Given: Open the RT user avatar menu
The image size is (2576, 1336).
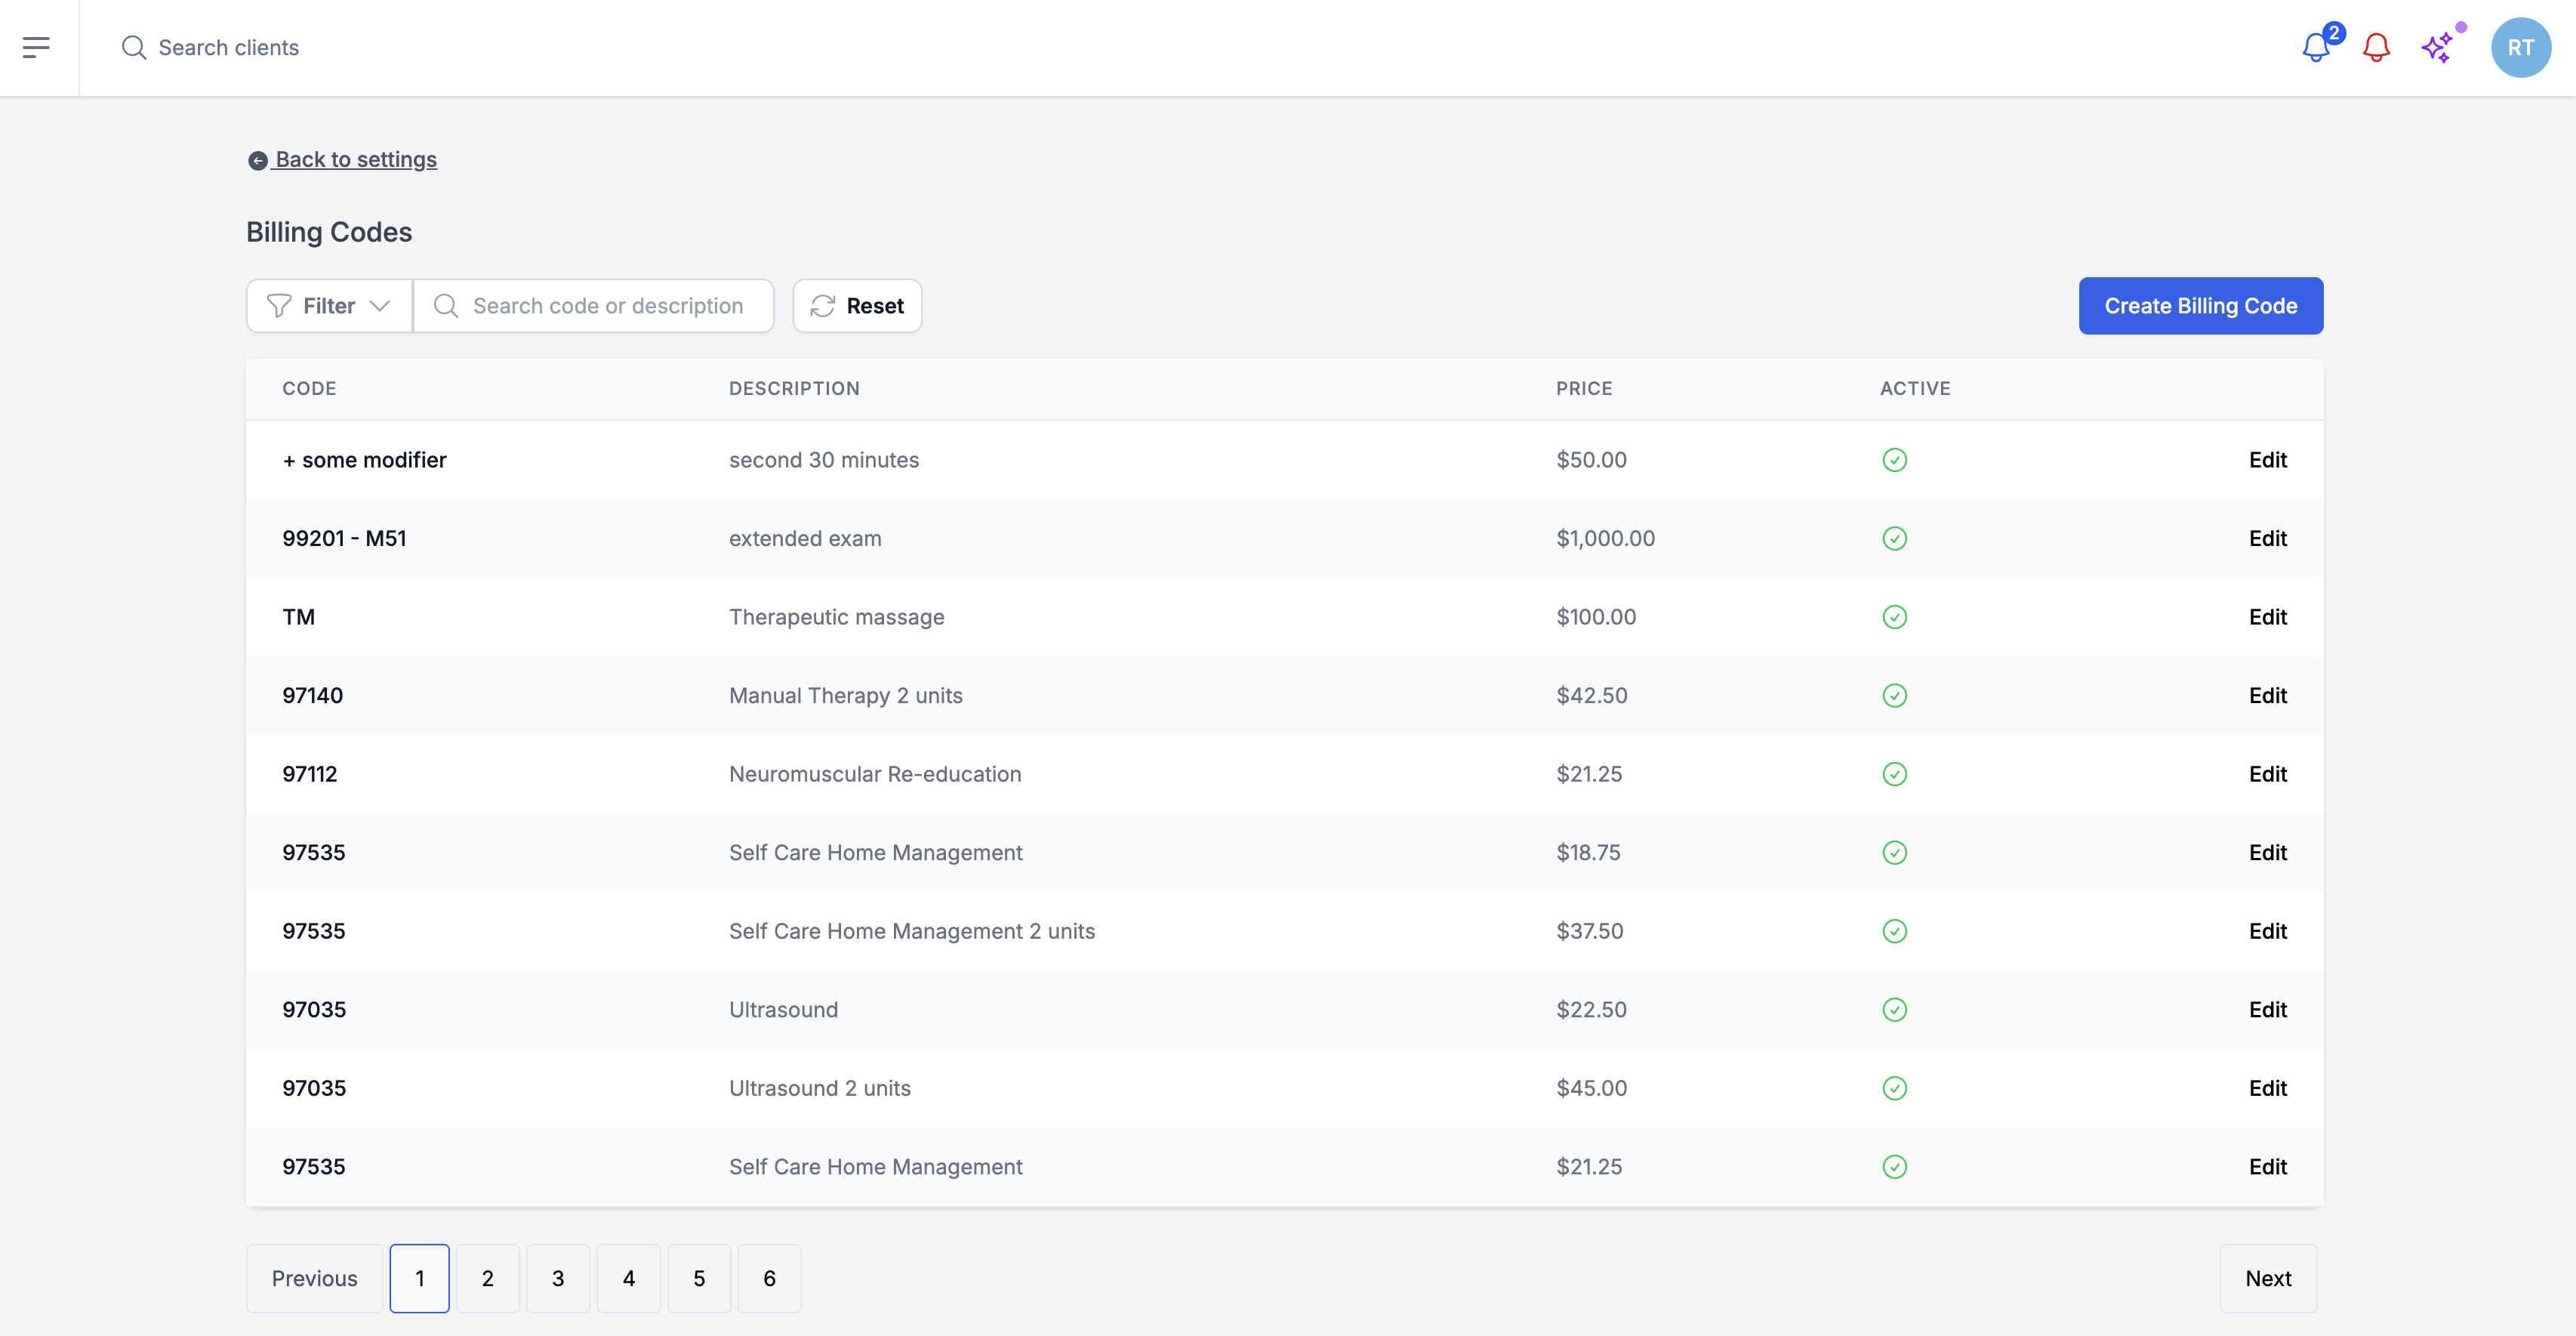Looking at the screenshot, I should point(2520,47).
